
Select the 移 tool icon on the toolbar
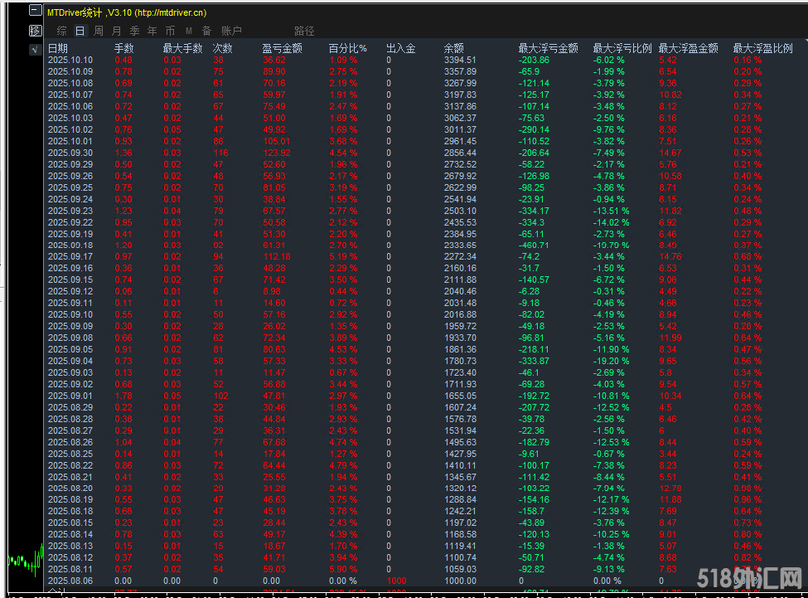pyautogui.click(x=34, y=30)
